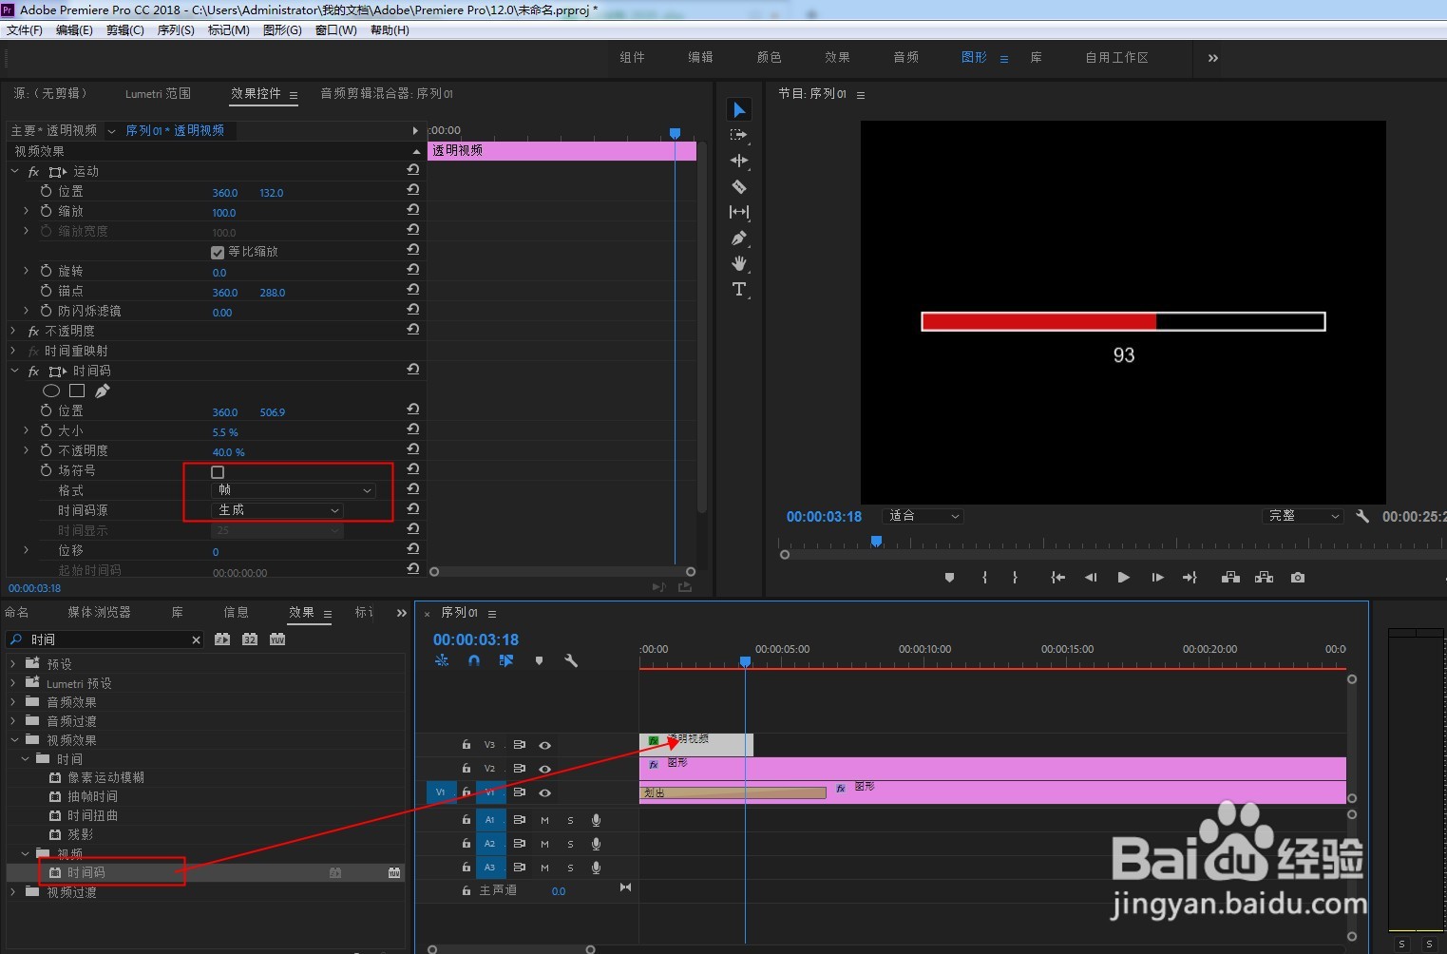Expand the 不透明度 effect group
Viewport: 1447px width, 954px height.
[x=14, y=331]
